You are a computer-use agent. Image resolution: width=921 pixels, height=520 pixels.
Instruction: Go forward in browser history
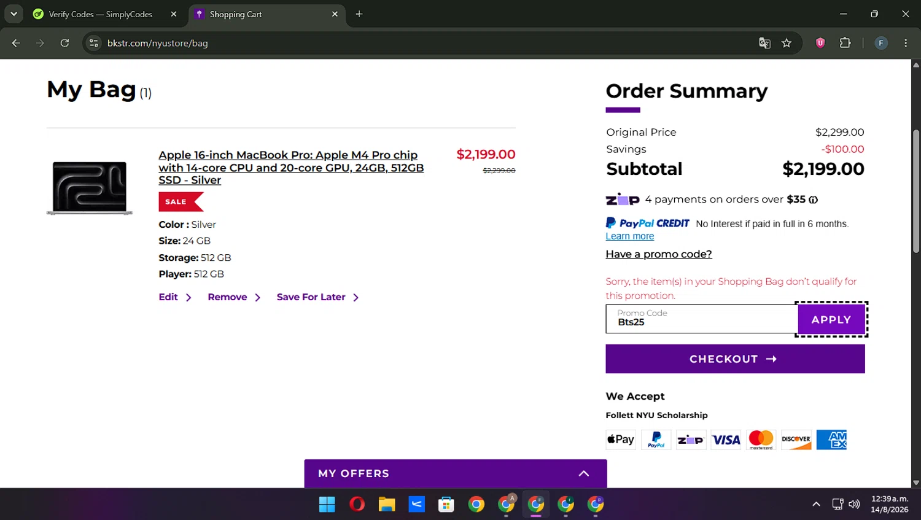pyautogui.click(x=40, y=43)
